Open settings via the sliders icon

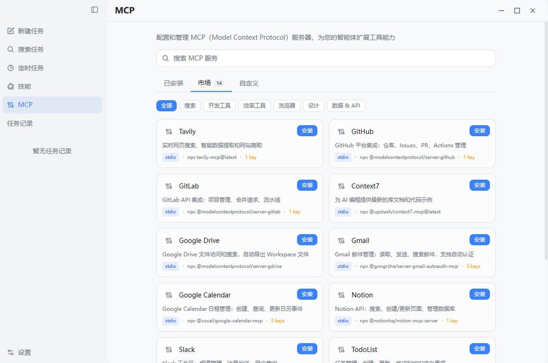pyautogui.click(x=11, y=352)
